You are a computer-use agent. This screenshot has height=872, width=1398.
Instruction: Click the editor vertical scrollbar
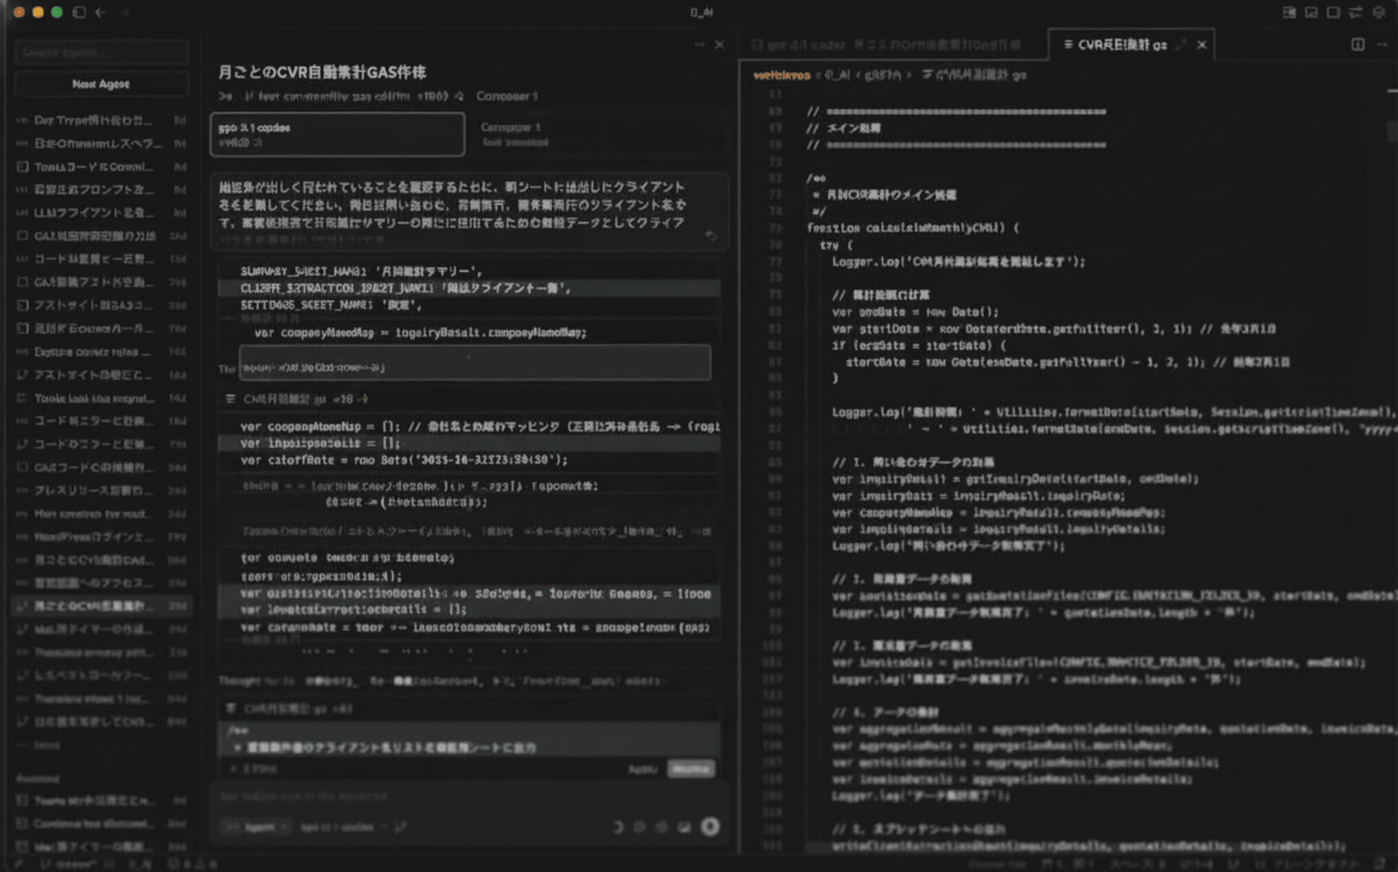1391,130
